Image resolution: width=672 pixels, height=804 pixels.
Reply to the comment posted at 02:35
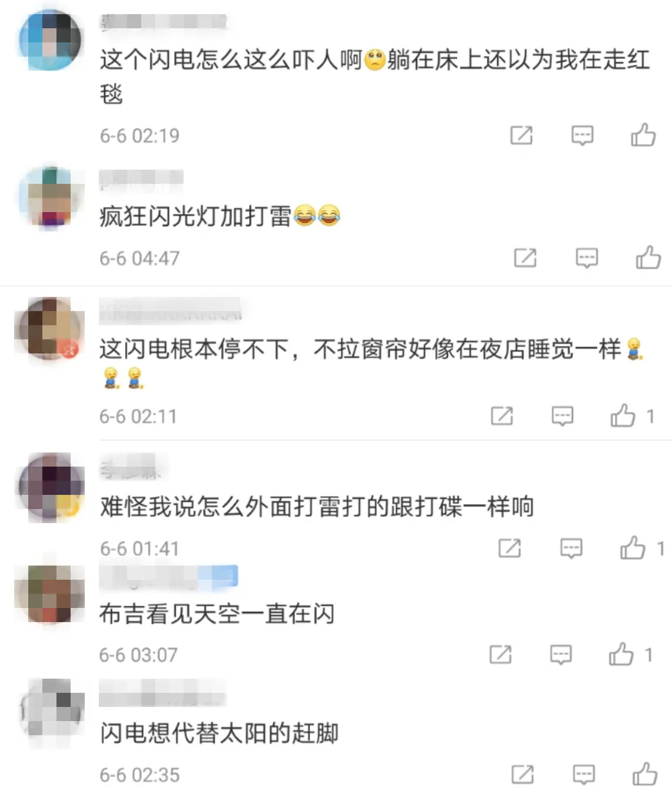tap(583, 774)
